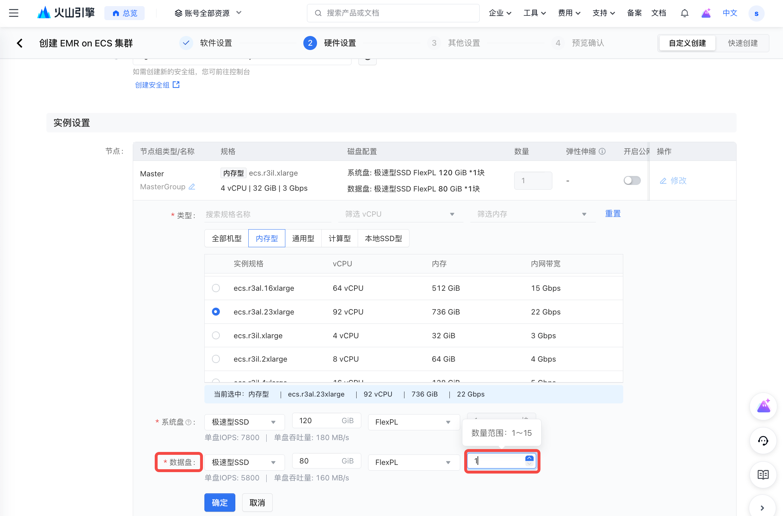The width and height of the screenshot is (783, 516).
Task: Open the 筛选内存 filter dropdown
Action: [532, 214]
